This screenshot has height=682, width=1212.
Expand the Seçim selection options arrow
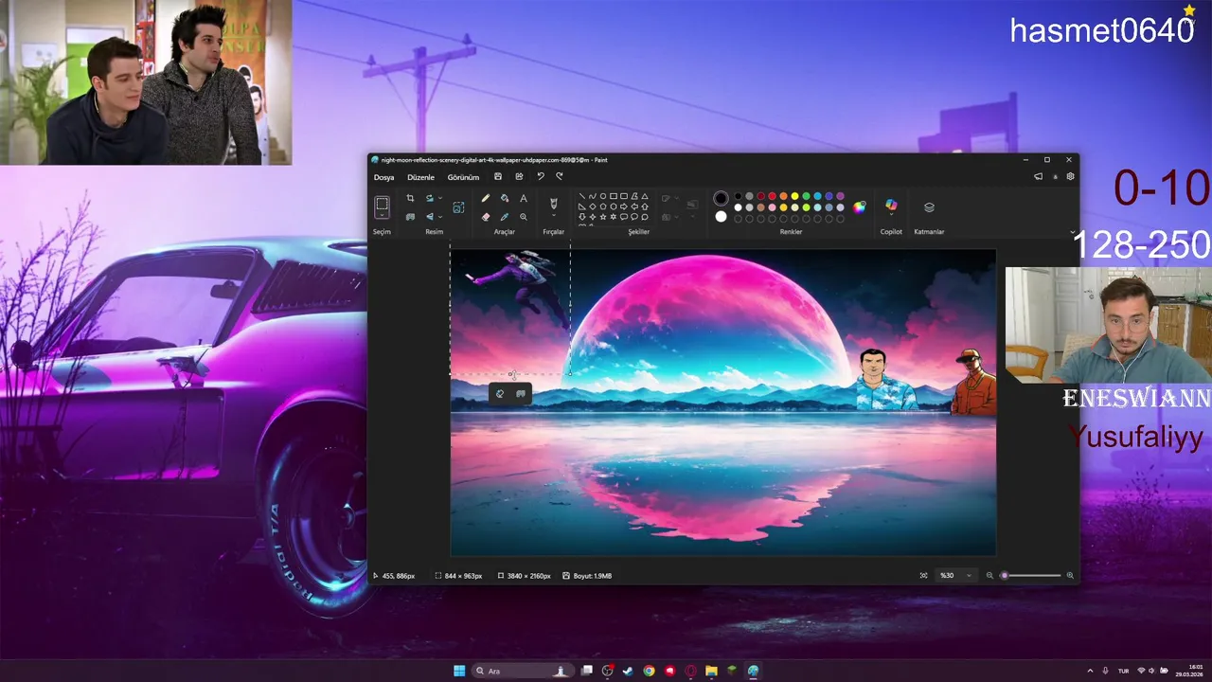[382, 215]
